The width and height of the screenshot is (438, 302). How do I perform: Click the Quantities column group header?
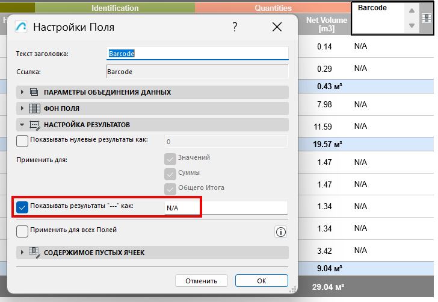pyautogui.click(x=273, y=8)
